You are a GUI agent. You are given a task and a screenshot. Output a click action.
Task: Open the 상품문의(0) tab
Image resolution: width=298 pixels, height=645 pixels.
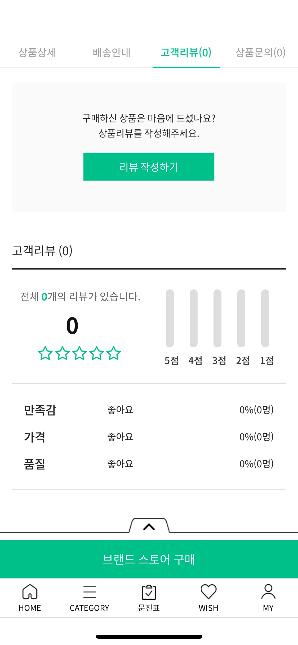point(261,52)
